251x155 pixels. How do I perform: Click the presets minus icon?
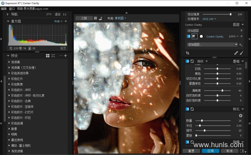click(x=61, y=56)
